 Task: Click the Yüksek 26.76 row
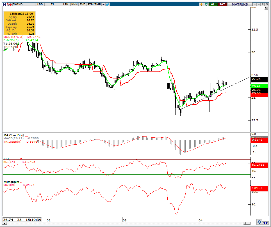point(20,20)
